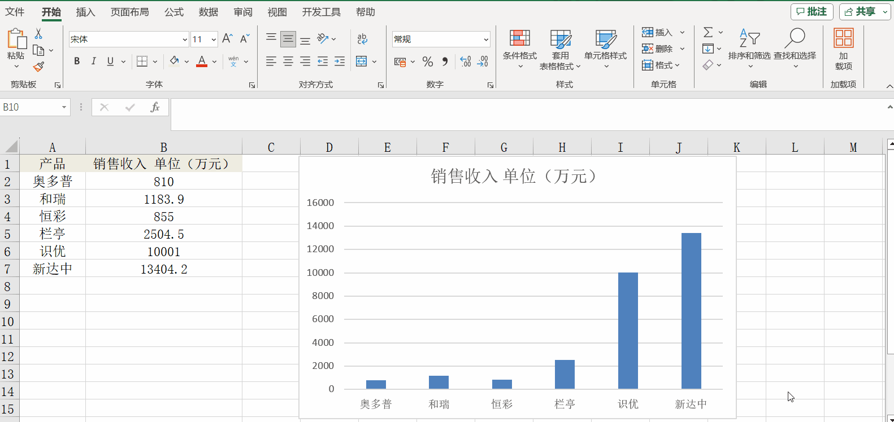The width and height of the screenshot is (894, 422).
Task: Toggle Italic formatting
Action: tap(94, 61)
